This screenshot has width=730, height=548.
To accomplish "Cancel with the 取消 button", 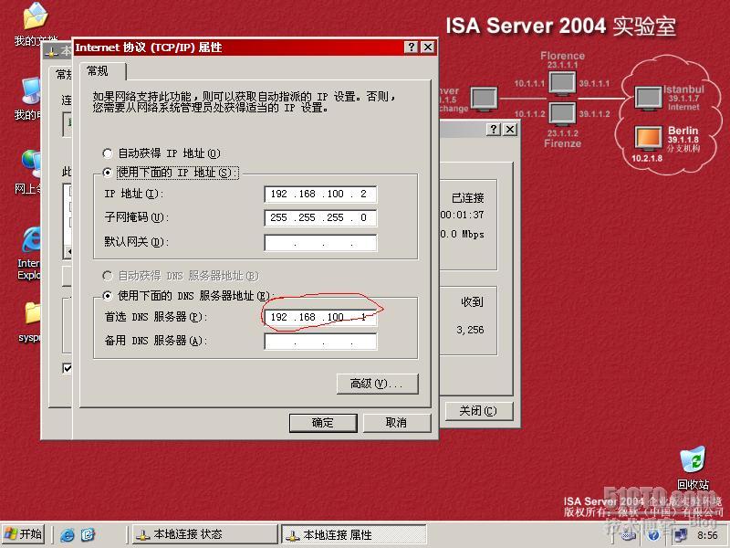I will point(397,423).
